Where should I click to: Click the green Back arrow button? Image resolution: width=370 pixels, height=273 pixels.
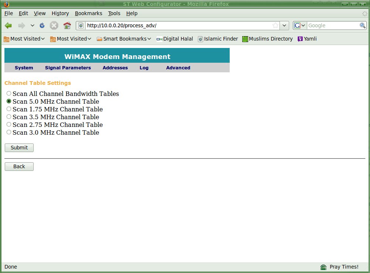[8, 25]
